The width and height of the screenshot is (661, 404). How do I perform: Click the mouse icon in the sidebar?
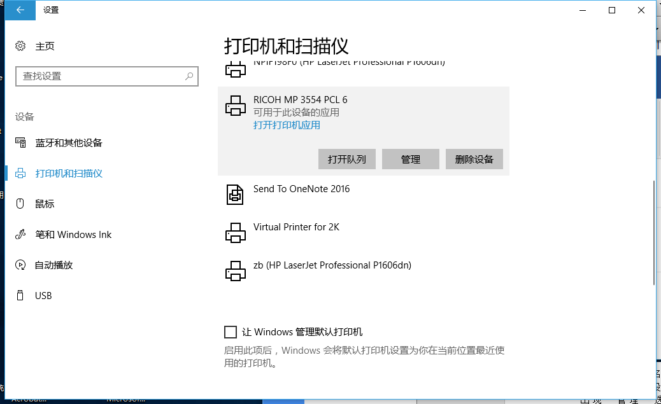click(20, 204)
